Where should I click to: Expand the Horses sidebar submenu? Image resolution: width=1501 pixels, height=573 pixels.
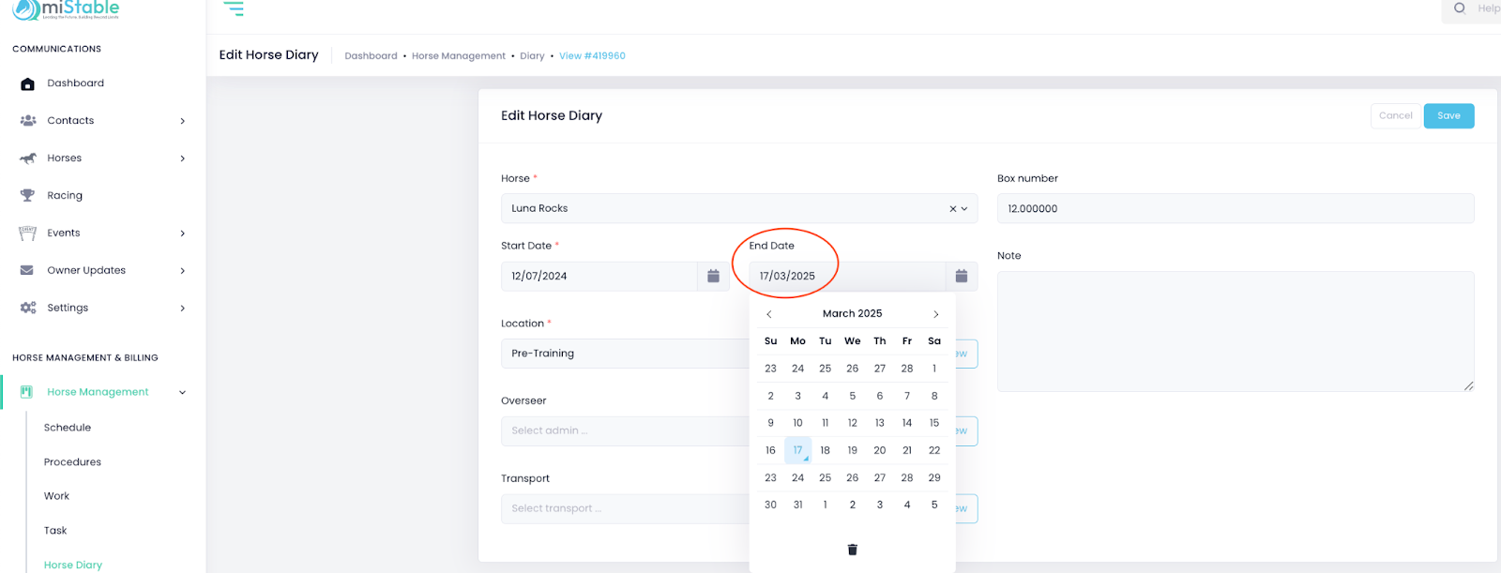(x=182, y=158)
